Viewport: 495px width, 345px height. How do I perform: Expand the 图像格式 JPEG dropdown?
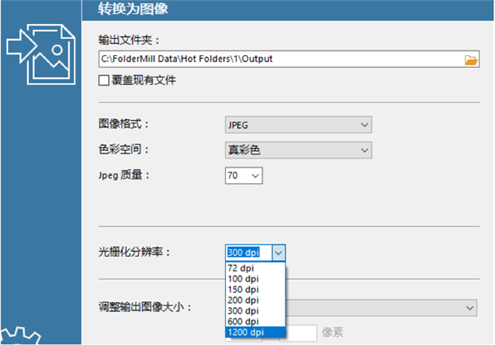point(299,125)
